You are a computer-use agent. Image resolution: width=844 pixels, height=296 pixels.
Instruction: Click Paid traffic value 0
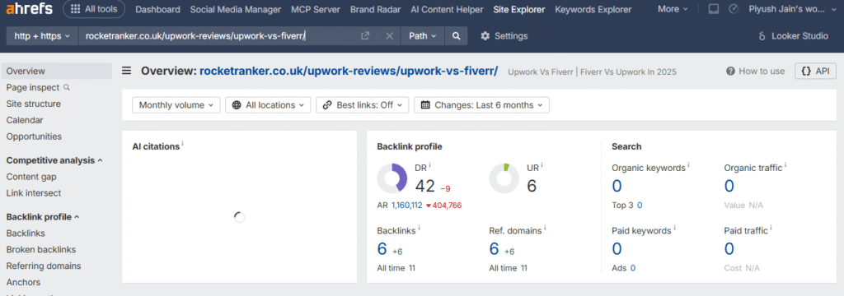(729, 249)
